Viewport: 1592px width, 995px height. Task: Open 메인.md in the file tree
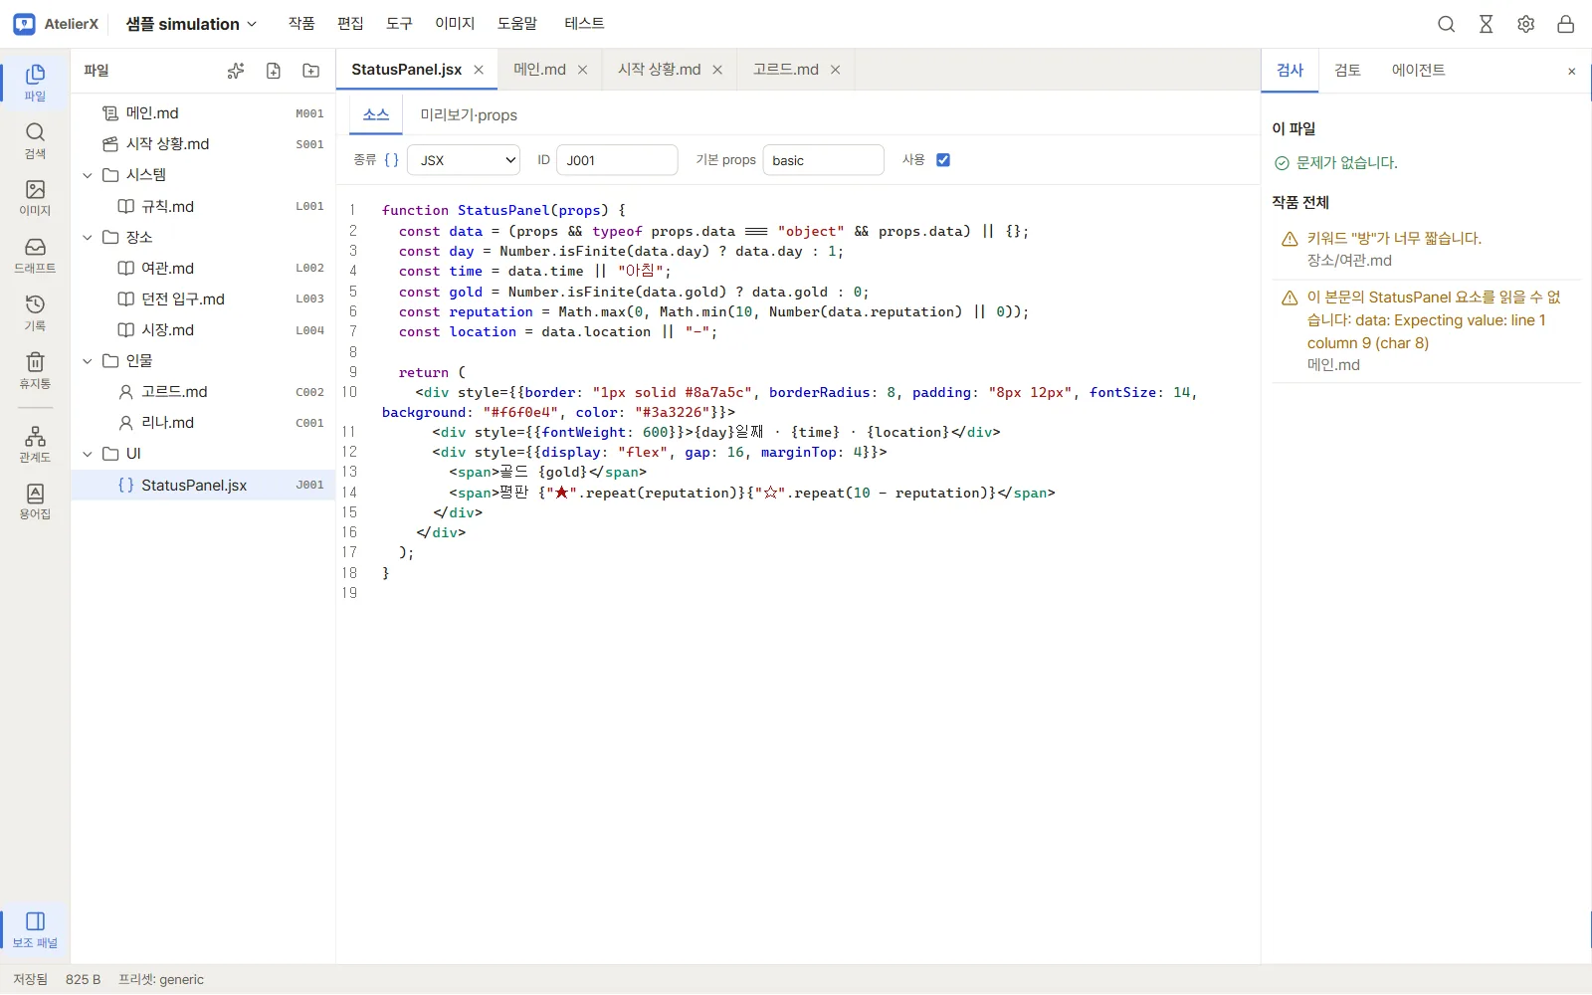[x=203, y=113]
